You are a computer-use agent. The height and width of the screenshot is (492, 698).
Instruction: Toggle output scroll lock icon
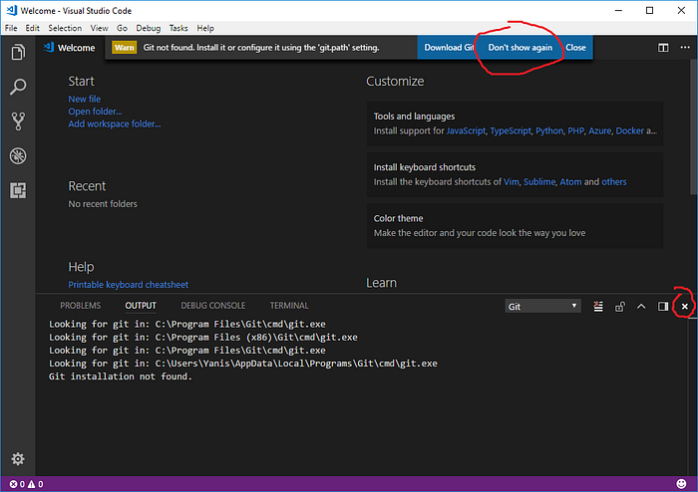(x=619, y=306)
